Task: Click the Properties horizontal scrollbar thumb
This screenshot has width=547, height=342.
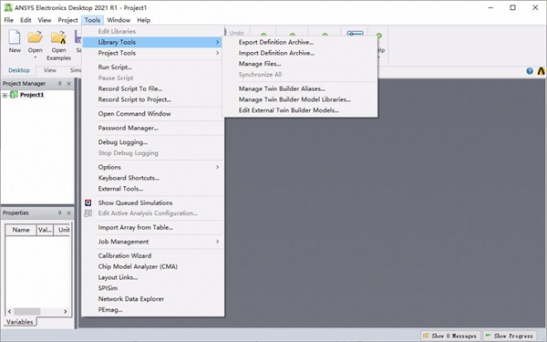Action: coord(27,311)
